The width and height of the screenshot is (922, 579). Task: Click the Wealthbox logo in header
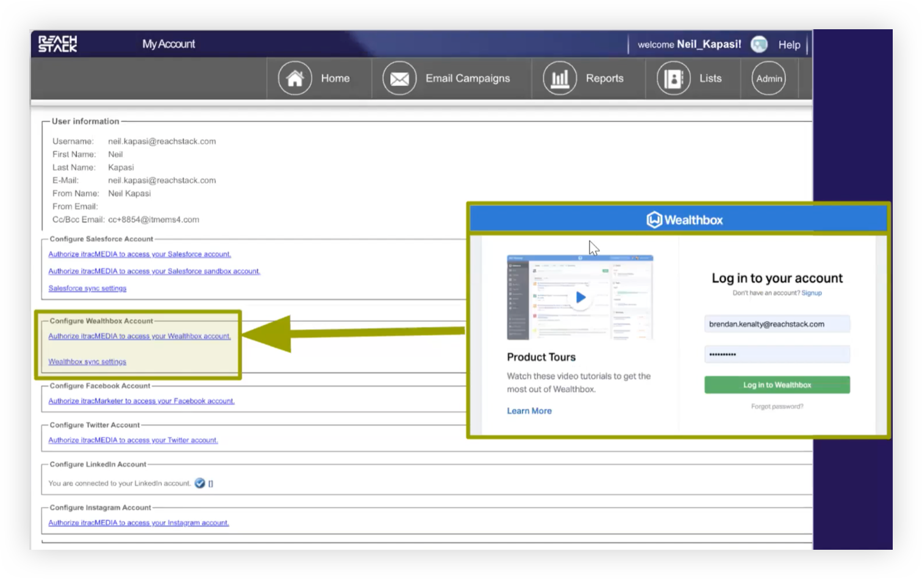(x=684, y=219)
